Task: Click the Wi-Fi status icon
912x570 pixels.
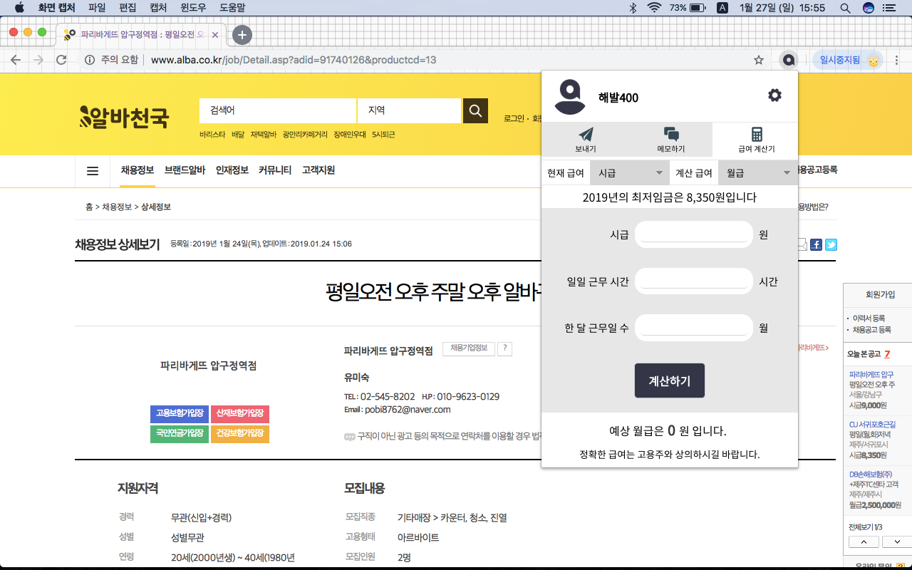Action: (x=654, y=8)
